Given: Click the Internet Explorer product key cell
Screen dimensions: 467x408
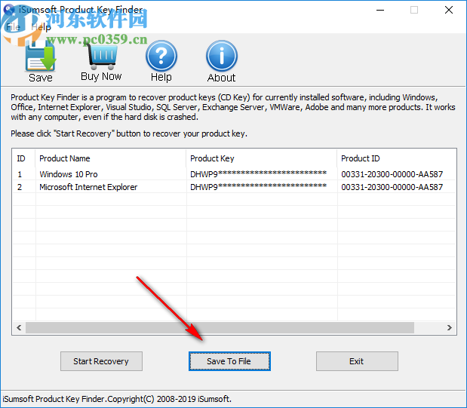Looking at the screenshot, I should (x=262, y=187).
